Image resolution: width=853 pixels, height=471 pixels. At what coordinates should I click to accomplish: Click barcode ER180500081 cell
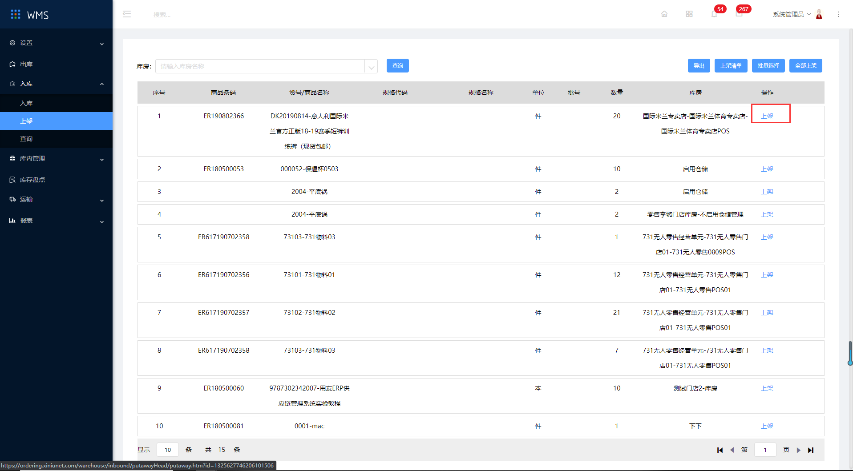224,426
